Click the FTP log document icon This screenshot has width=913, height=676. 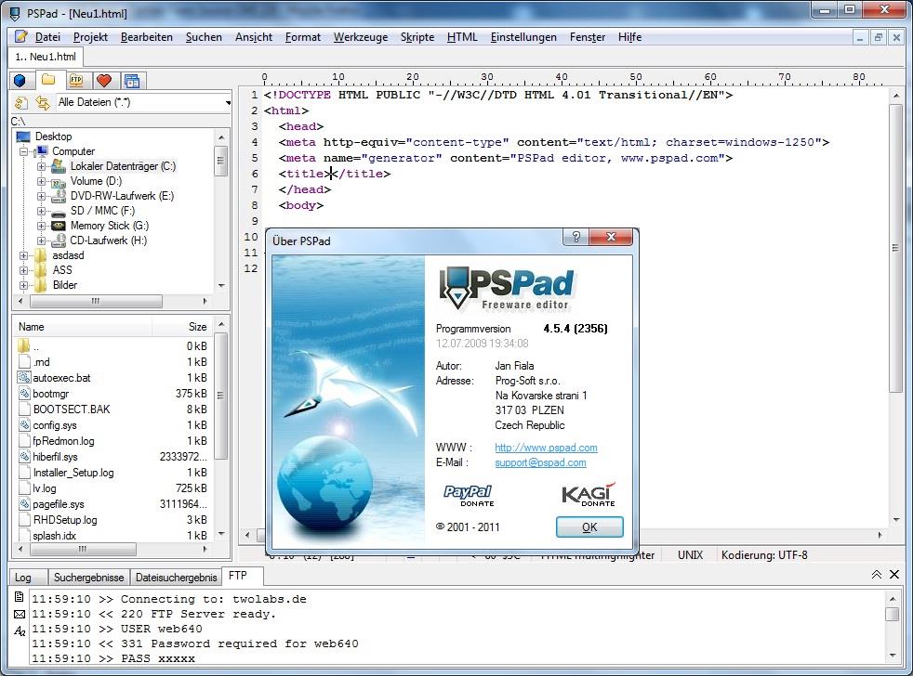[x=20, y=597]
